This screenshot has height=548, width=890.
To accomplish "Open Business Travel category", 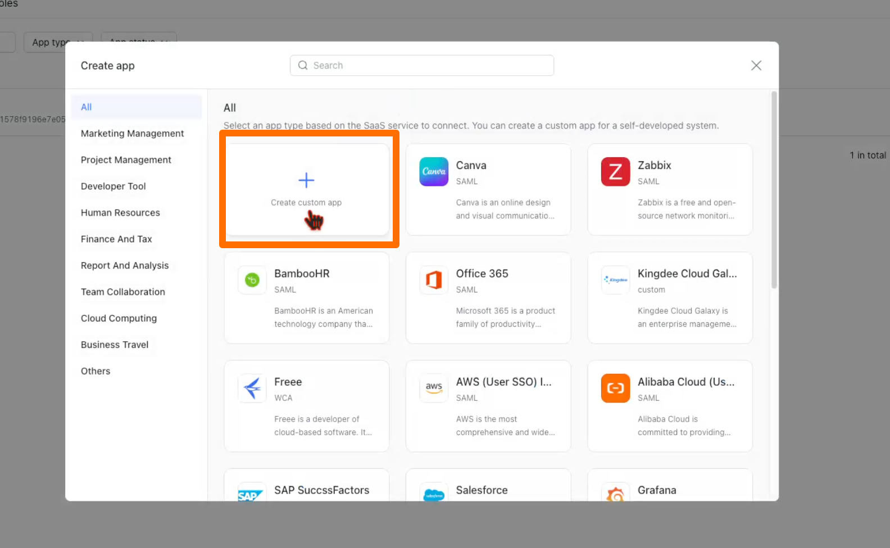I will [x=115, y=344].
